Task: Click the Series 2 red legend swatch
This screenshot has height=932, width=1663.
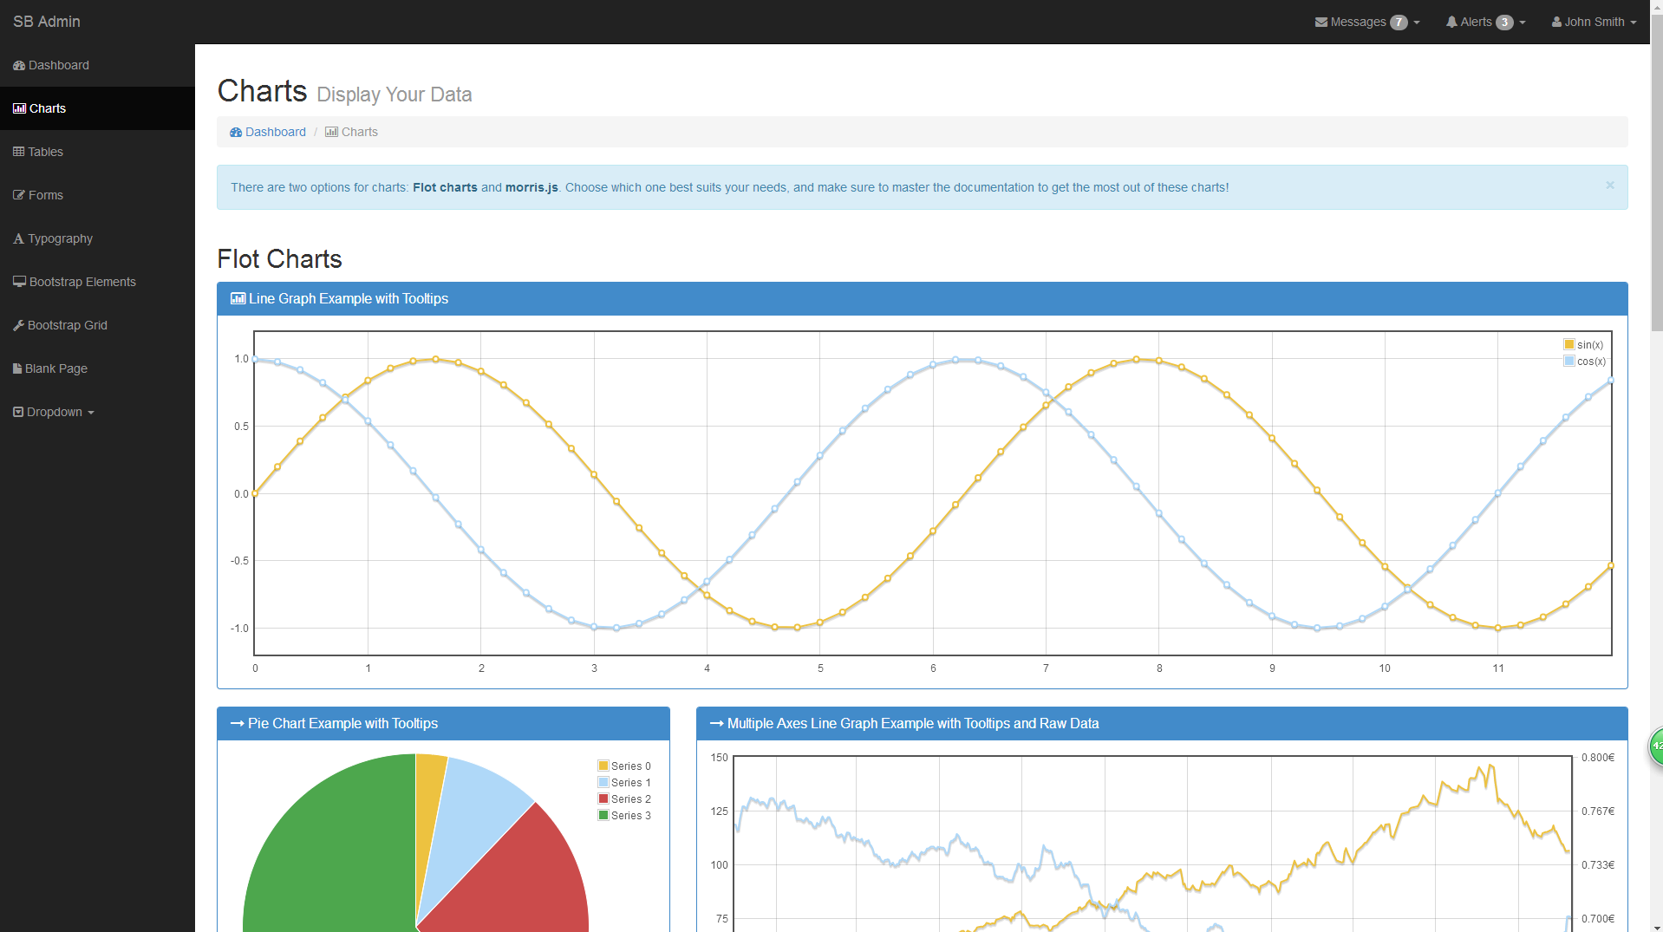Action: click(x=603, y=798)
